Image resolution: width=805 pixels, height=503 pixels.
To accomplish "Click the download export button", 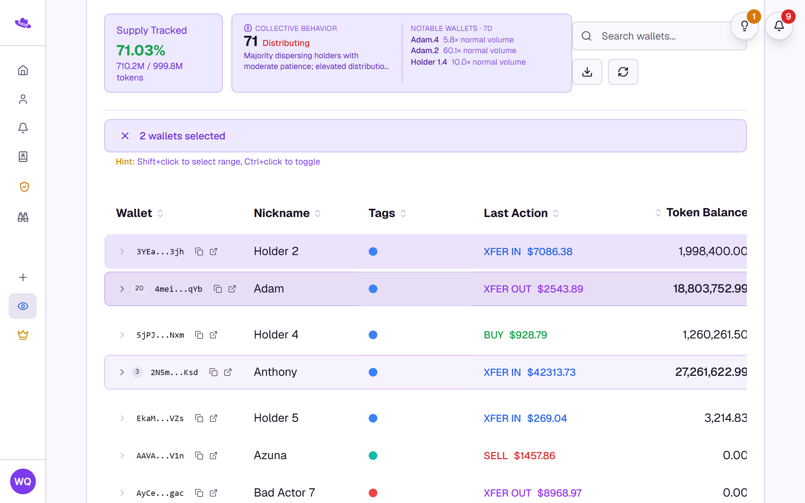I will pos(587,72).
